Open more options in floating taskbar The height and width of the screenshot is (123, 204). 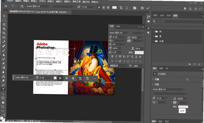tap(95, 78)
